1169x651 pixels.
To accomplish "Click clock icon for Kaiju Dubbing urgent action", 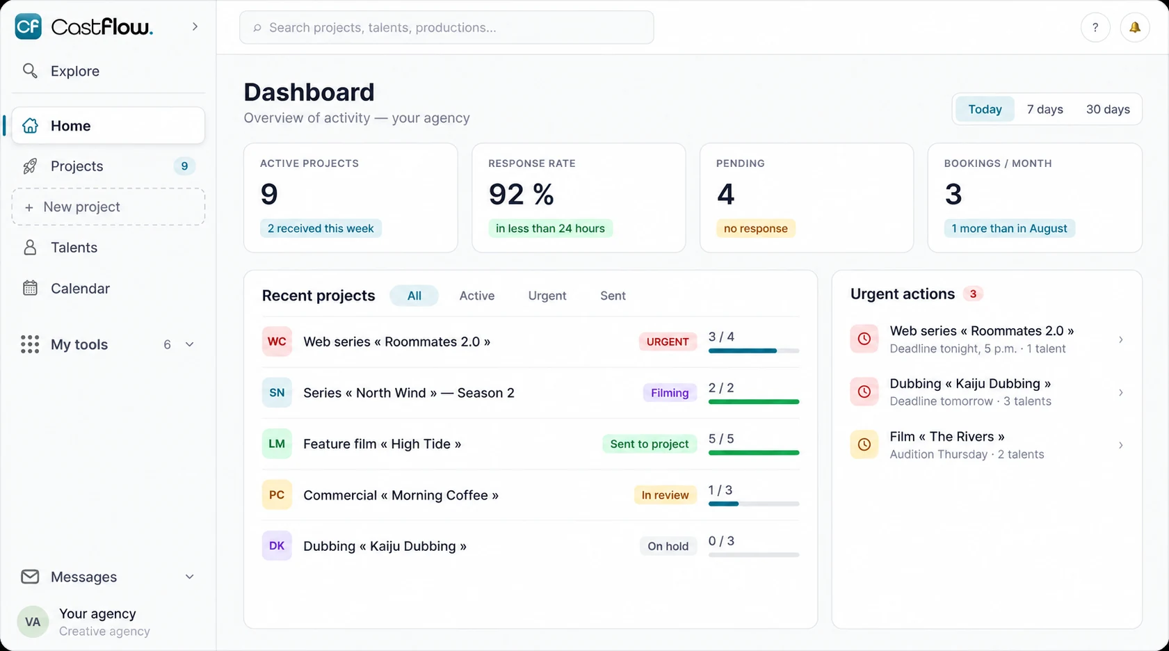I will click(864, 392).
